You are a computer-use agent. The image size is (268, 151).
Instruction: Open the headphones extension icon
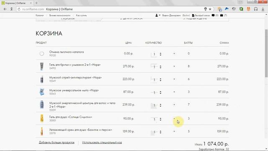point(256,9)
